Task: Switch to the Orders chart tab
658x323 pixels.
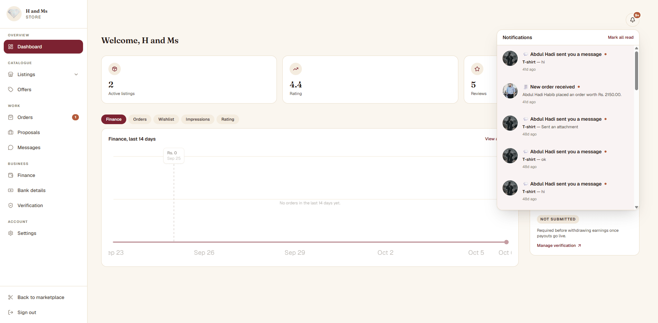Action: click(x=140, y=119)
